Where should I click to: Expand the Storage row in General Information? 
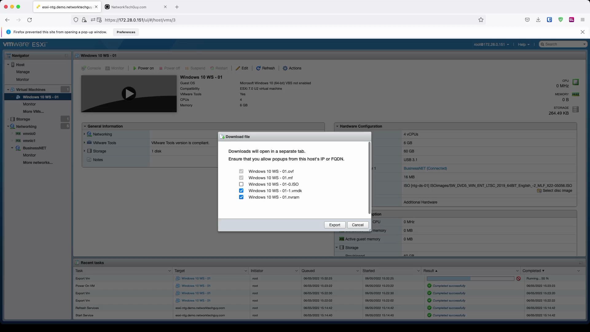click(85, 151)
